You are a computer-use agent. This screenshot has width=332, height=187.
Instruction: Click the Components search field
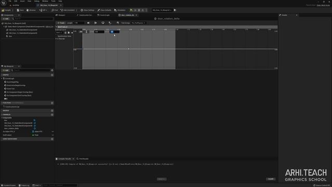point(32,19)
